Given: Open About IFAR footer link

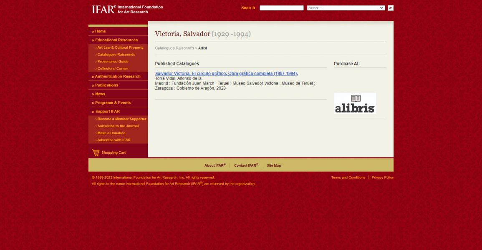Looking at the screenshot, I should pos(215,165).
